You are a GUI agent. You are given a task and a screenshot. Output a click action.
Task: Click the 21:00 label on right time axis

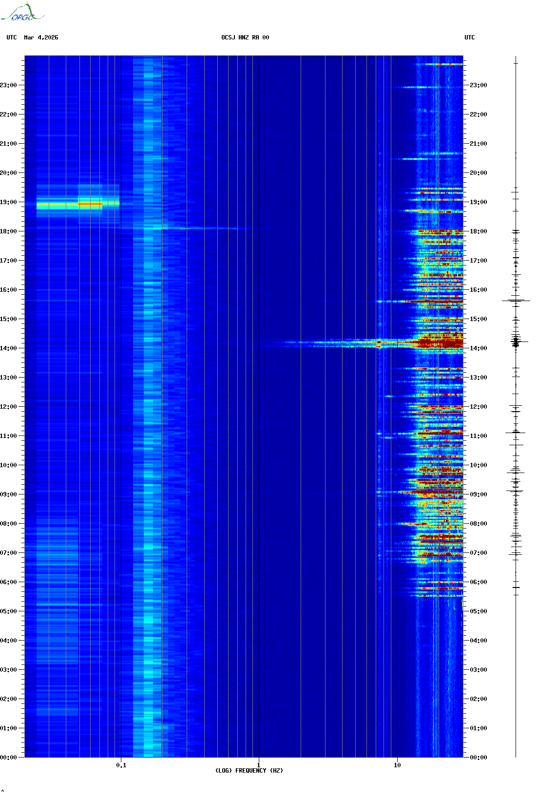coord(479,144)
